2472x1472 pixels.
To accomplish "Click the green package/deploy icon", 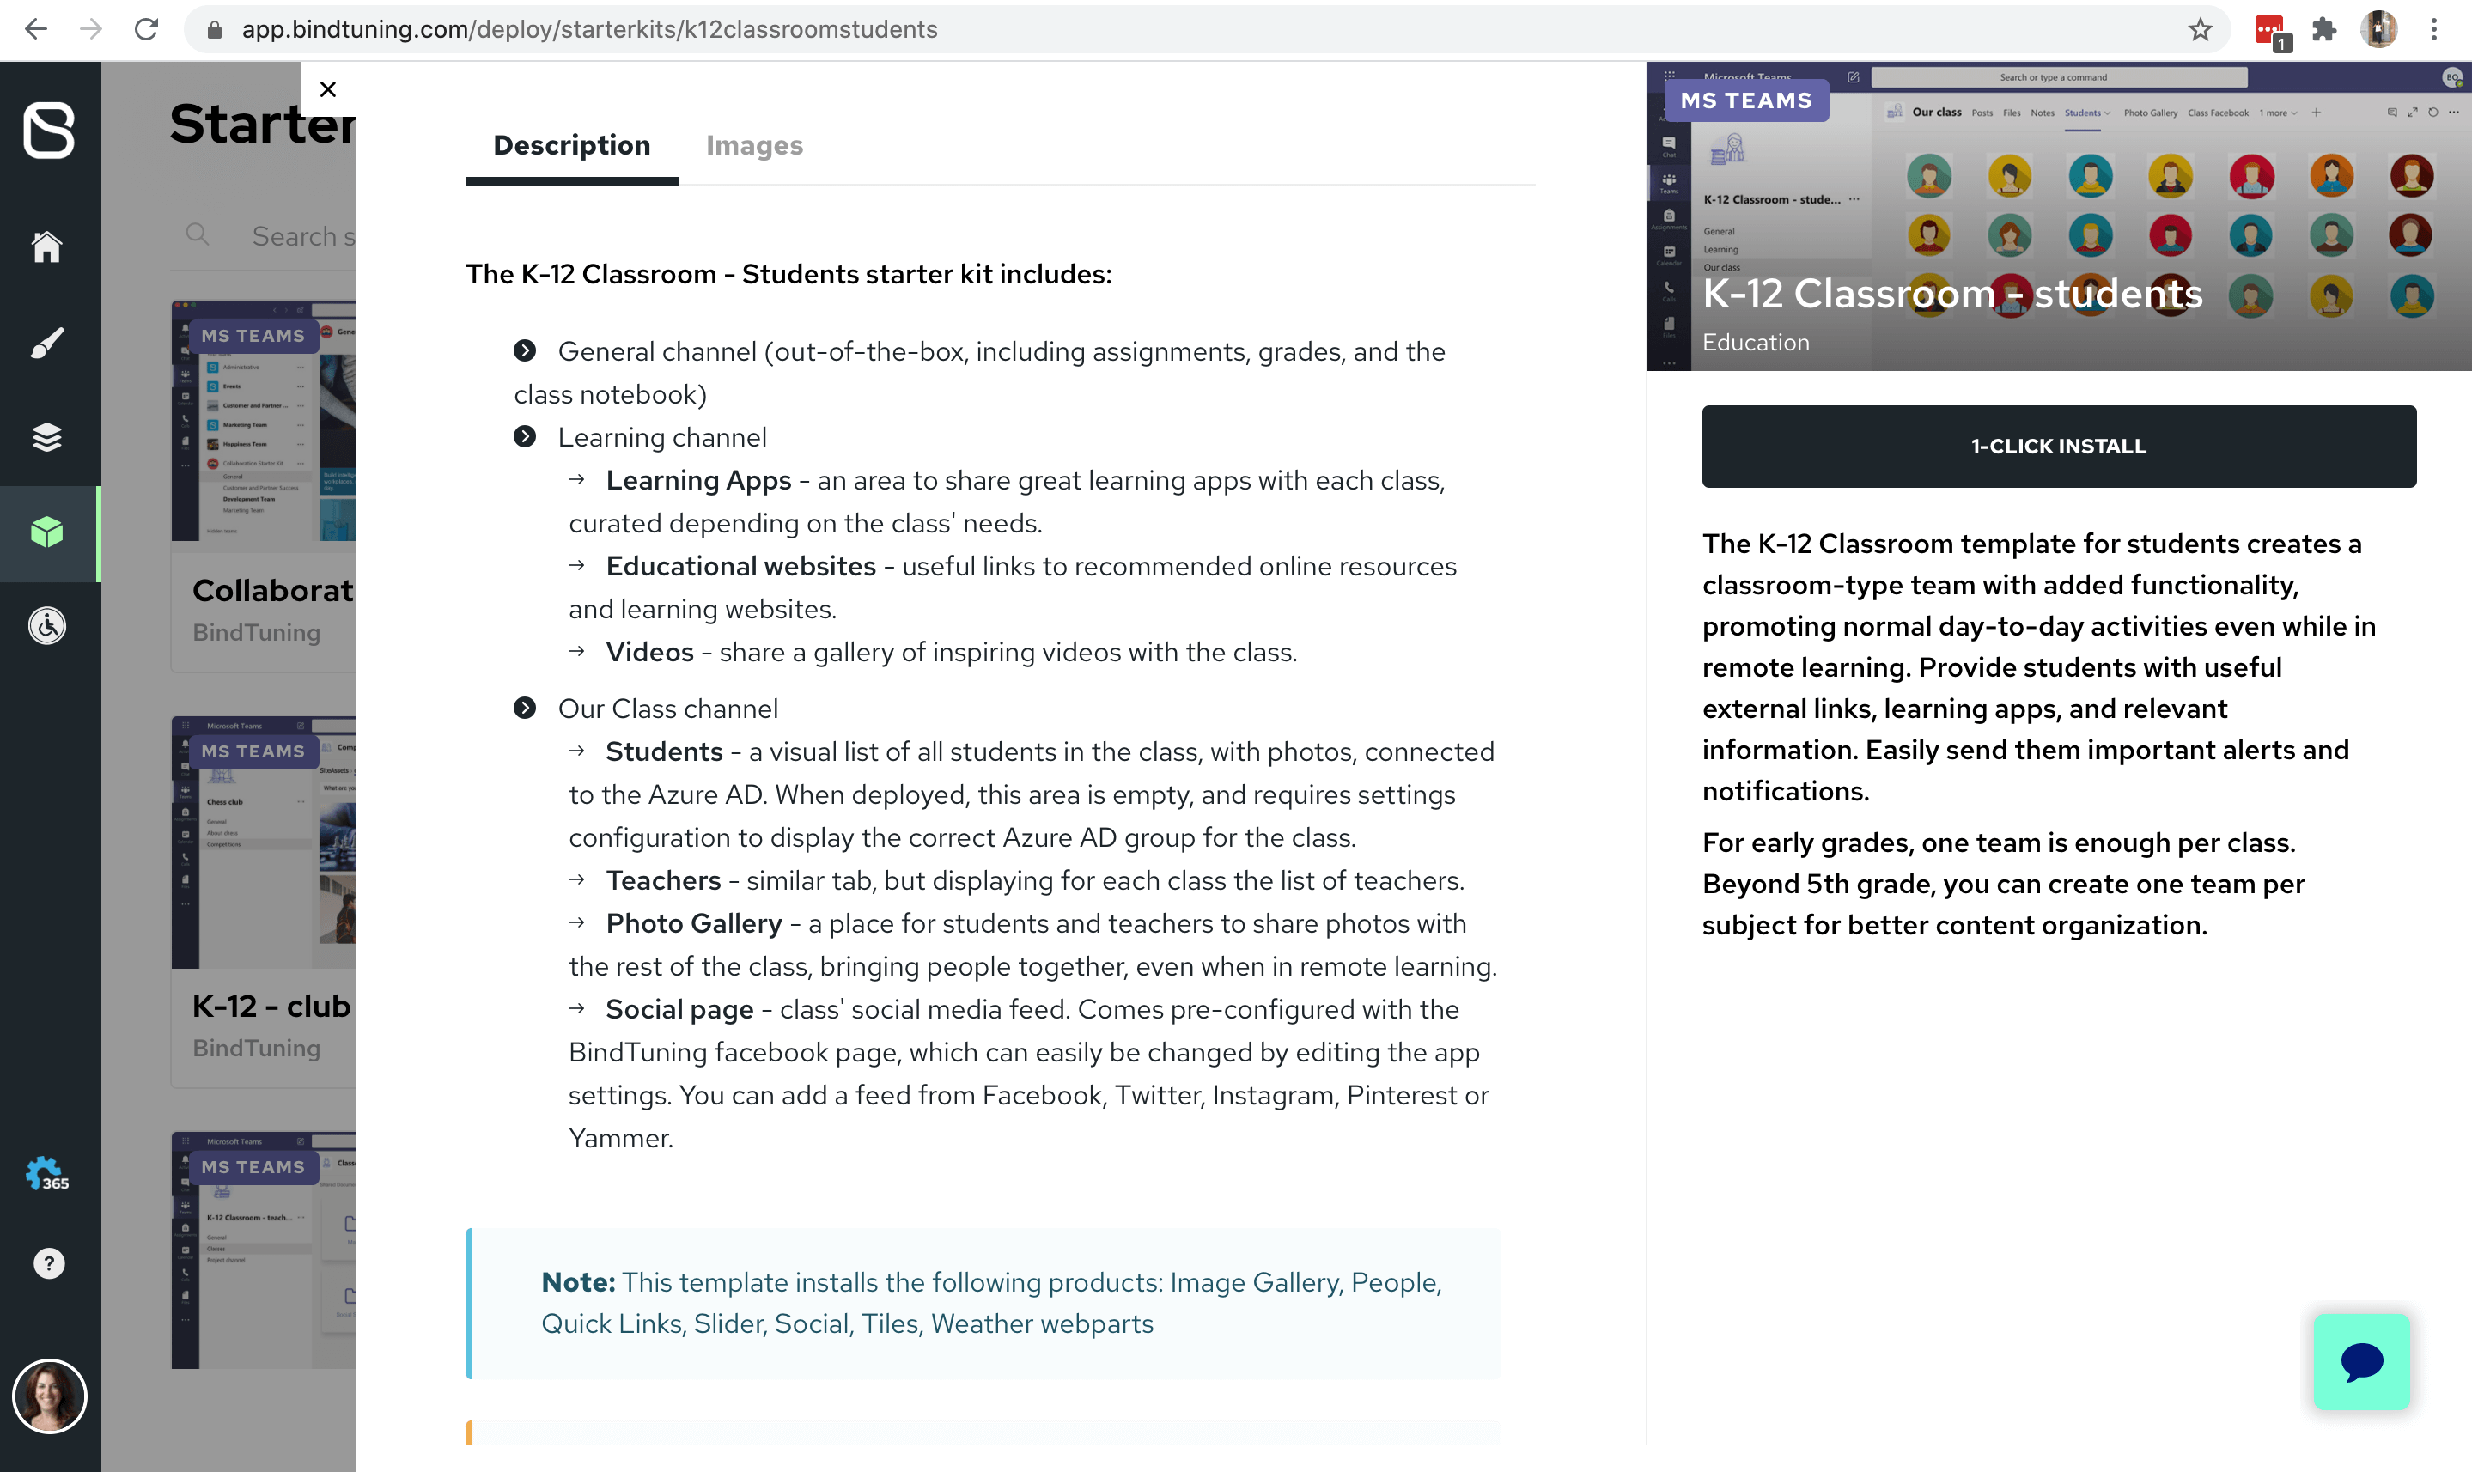I will (x=49, y=527).
